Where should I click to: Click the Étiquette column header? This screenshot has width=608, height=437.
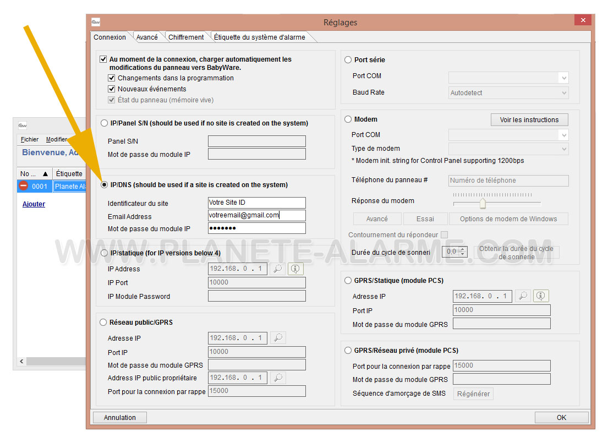pos(69,174)
